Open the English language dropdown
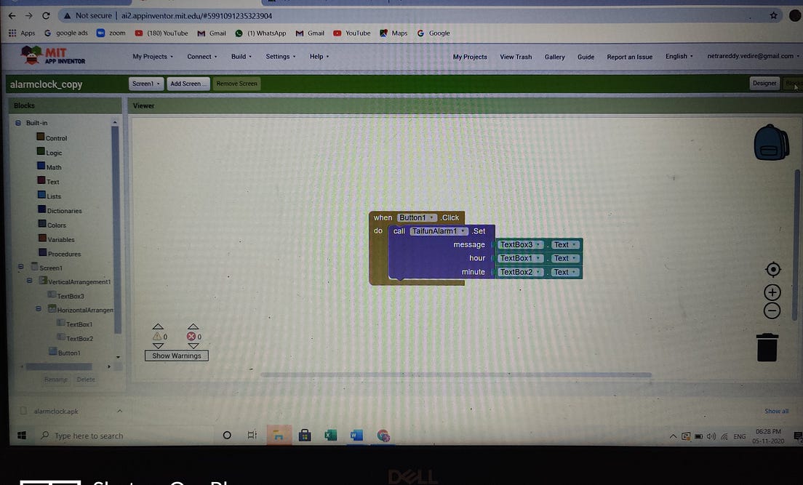This screenshot has height=485, width=803. pyautogui.click(x=678, y=56)
